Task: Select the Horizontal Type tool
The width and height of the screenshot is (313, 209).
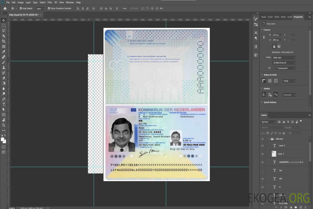Action: [3, 104]
